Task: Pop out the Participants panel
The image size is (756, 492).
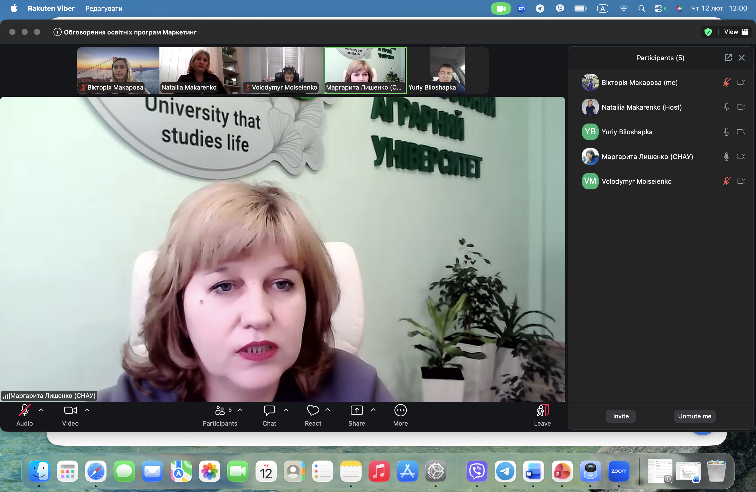Action: pos(728,58)
